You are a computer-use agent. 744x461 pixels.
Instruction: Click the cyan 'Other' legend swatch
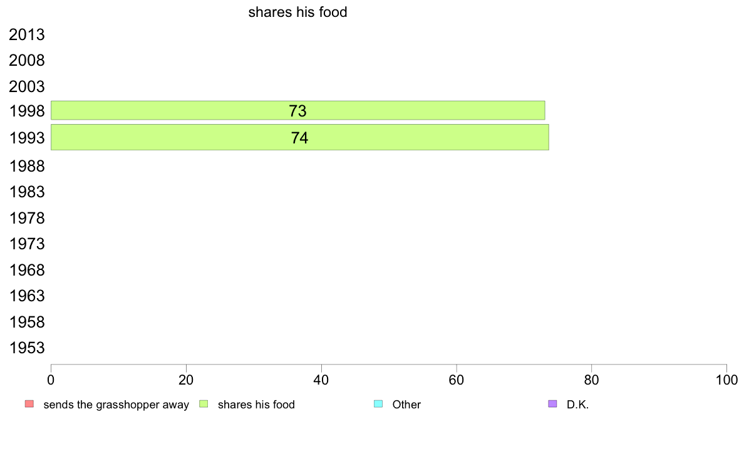pos(378,404)
